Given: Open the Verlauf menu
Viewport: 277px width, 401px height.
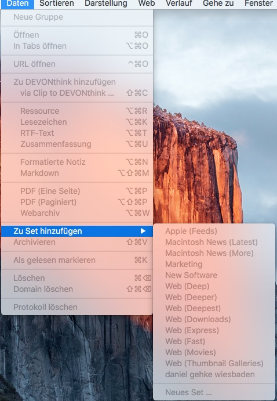Looking at the screenshot, I should pyautogui.click(x=179, y=3).
